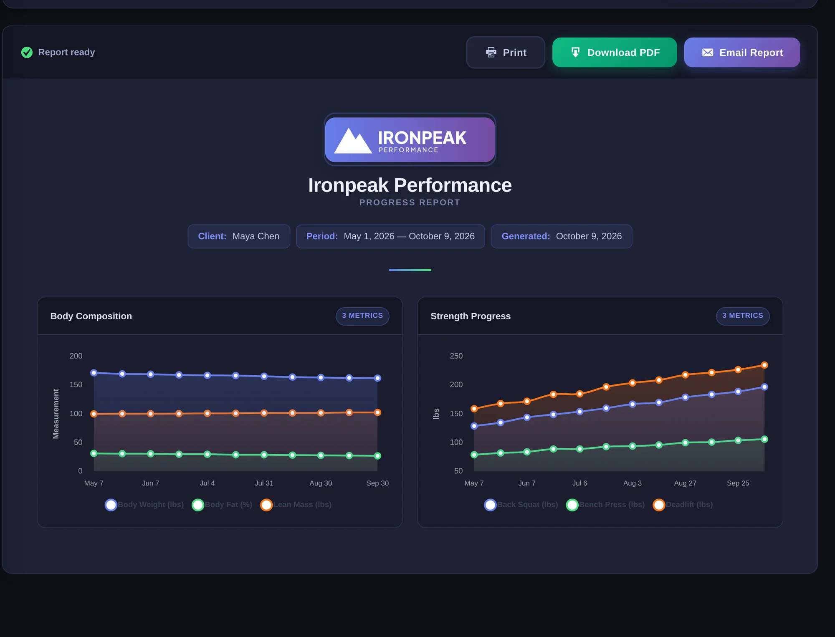The width and height of the screenshot is (835, 637).
Task: Download the report as PDF
Action: 614,52
